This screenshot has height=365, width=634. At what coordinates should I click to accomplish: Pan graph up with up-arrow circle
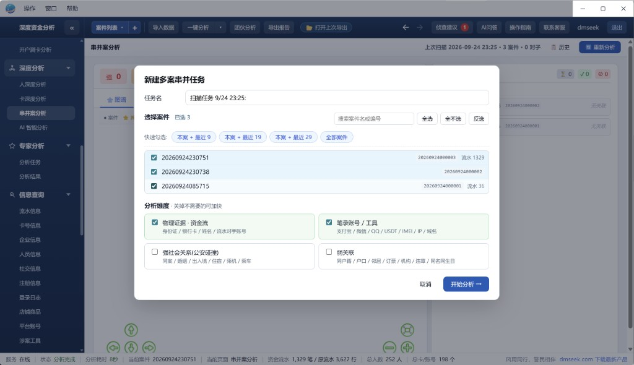pos(131,330)
